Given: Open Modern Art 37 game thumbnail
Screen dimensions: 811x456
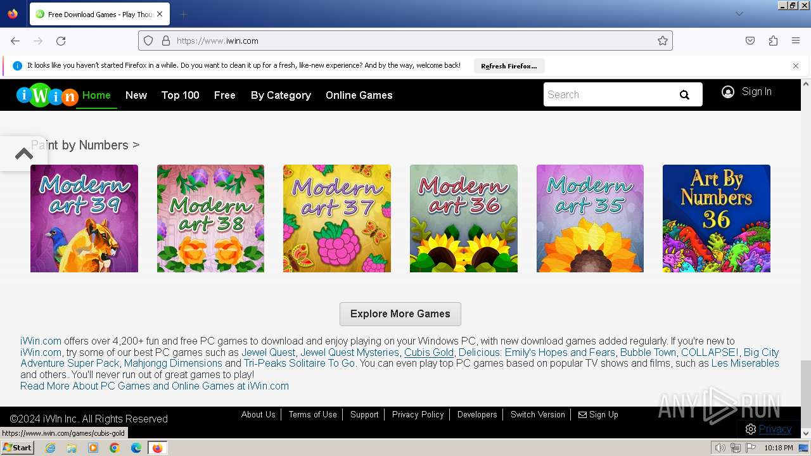Looking at the screenshot, I should 337,218.
